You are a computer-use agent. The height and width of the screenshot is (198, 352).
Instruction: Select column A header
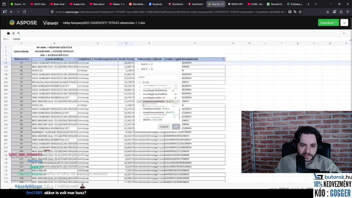[x=21, y=43]
